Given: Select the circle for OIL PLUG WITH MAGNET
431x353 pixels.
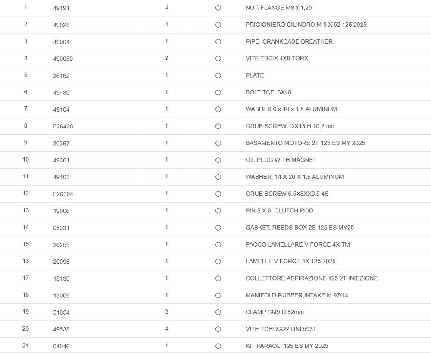Looking at the screenshot, I should coord(218,160).
